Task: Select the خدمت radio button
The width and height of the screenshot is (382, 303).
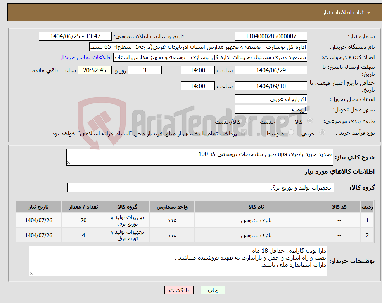Action: coord(282,121)
